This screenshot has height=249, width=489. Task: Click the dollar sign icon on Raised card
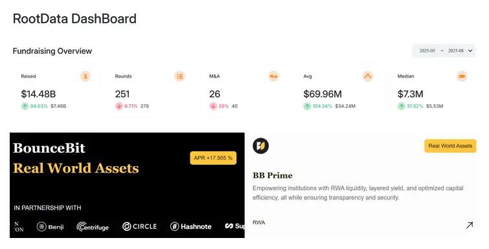coord(85,76)
